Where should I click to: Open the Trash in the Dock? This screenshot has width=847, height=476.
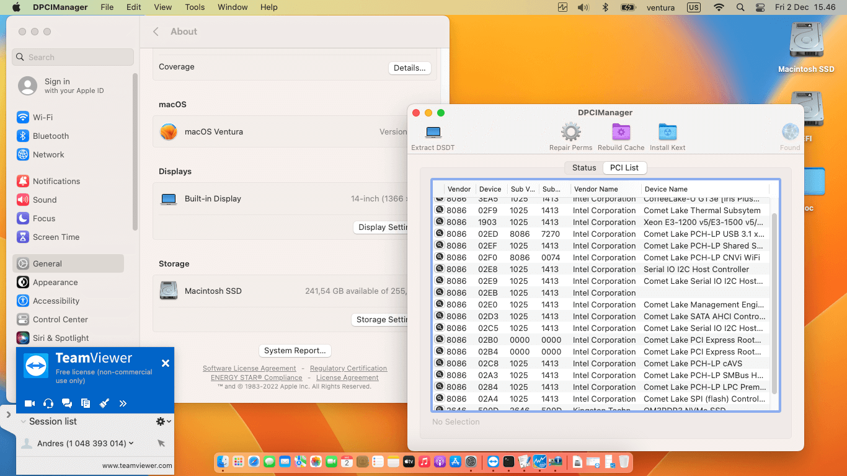(624, 461)
